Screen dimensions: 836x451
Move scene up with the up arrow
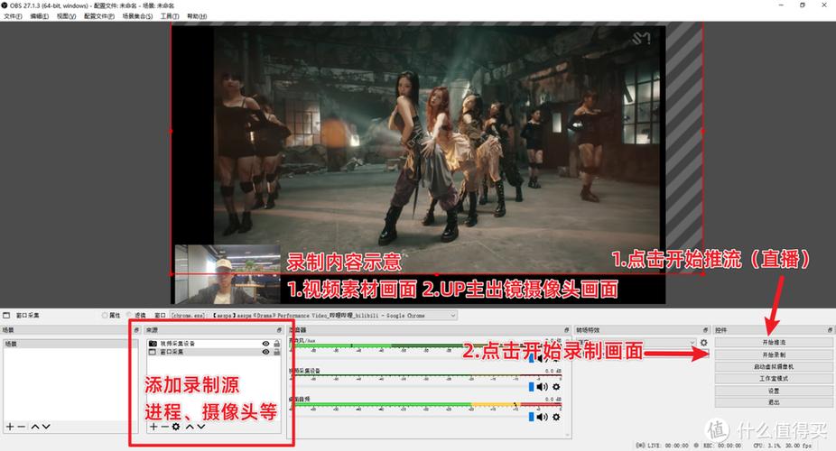34,427
